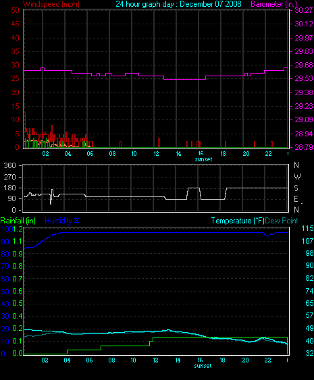314x380 pixels.
Task: Click the 50 mph windspeed scale value
Action: (15, 10)
